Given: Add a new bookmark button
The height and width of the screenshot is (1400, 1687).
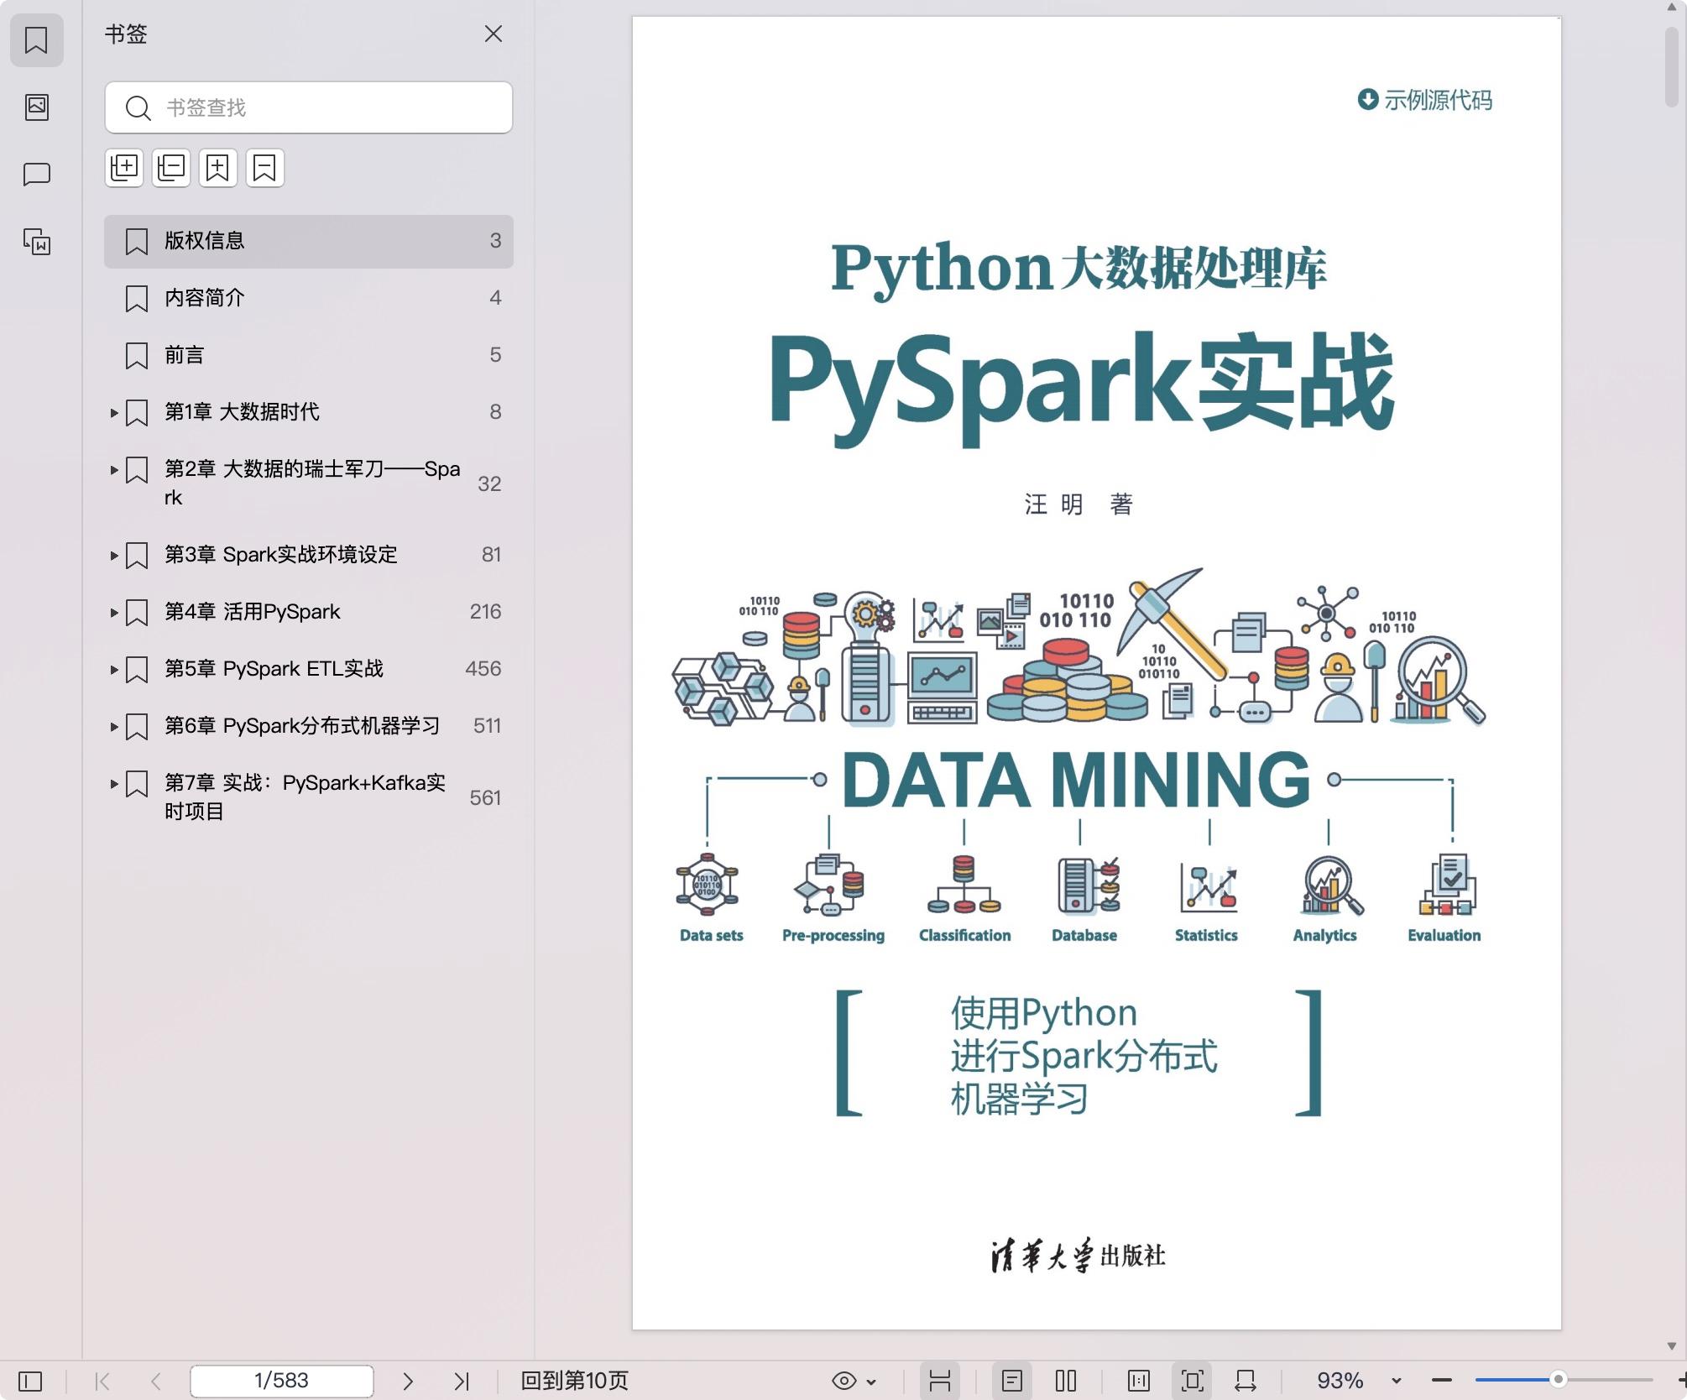Looking at the screenshot, I should click(218, 168).
